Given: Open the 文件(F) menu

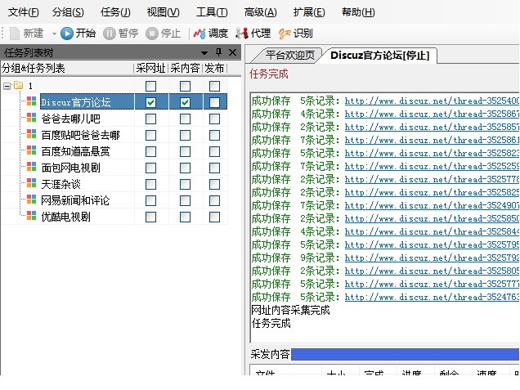Looking at the screenshot, I should 23,12.
